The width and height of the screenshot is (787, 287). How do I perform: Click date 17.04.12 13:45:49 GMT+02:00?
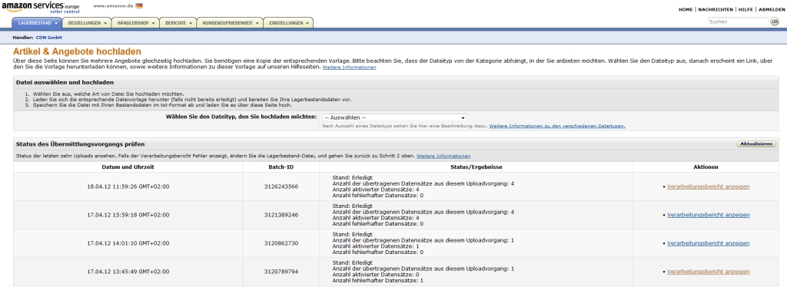click(128, 272)
